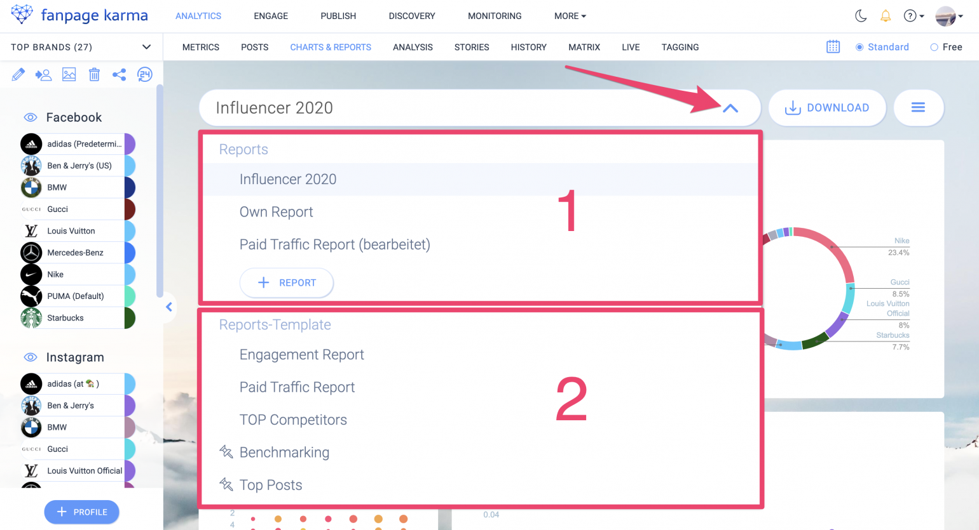
Task: Open the help menu dropdown
Action: pyautogui.click(x=914, y=16)
